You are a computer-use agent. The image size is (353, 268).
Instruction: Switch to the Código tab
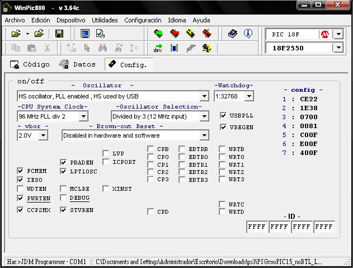click(x=30, y=64)
